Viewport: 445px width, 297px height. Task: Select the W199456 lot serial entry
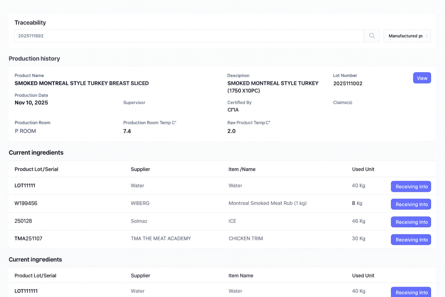[24, 203]
